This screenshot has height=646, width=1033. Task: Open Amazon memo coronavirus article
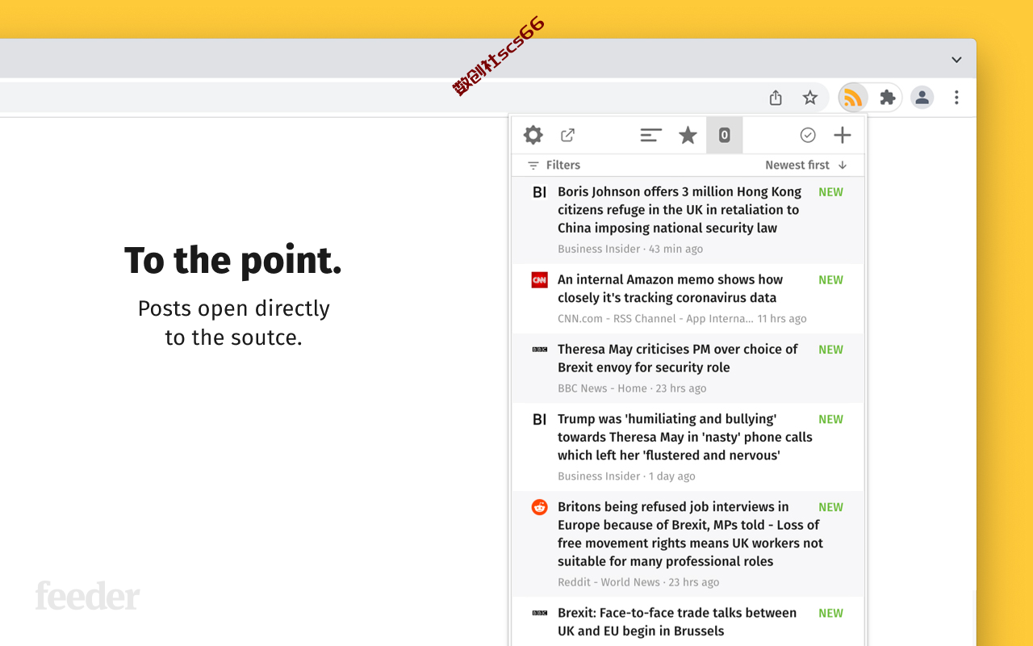click(688, 299)
